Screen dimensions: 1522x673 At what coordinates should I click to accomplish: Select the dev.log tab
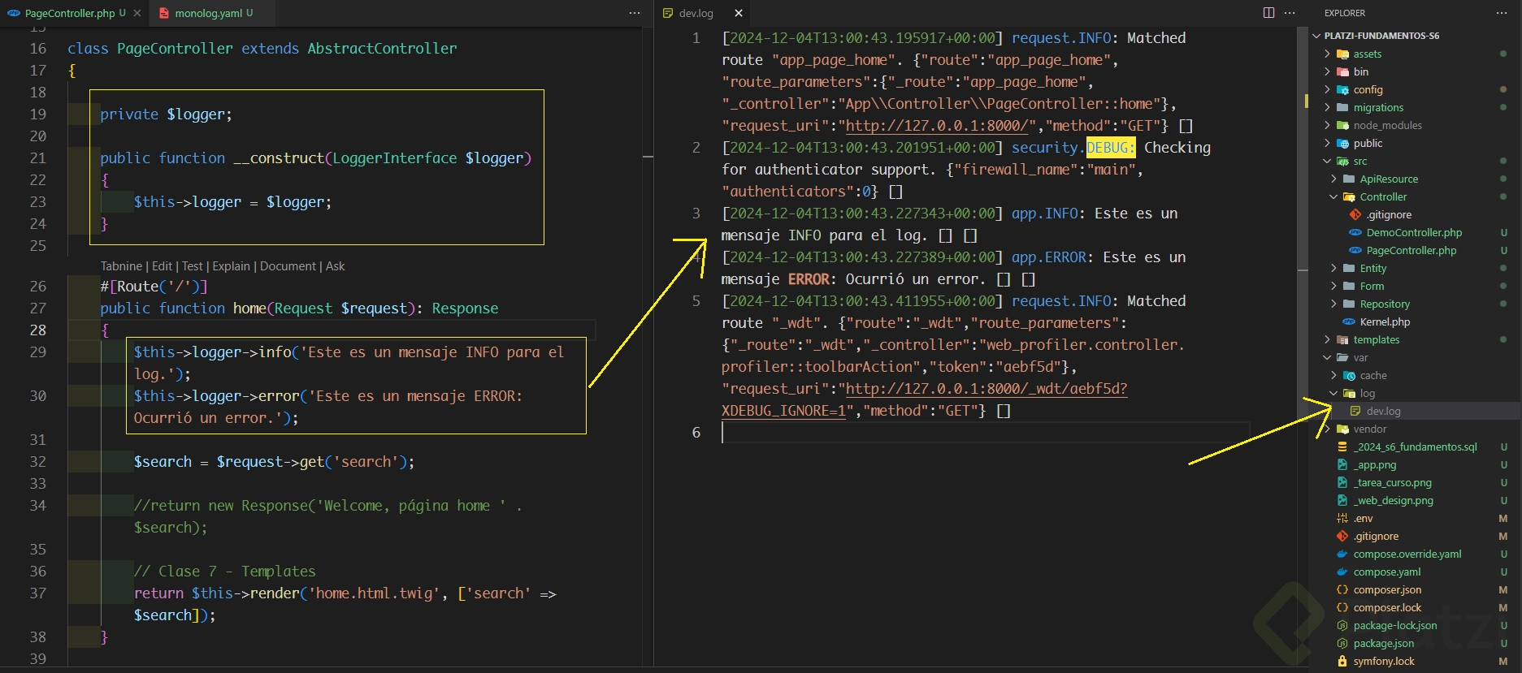pyautogui.click(x=696, y=13)
